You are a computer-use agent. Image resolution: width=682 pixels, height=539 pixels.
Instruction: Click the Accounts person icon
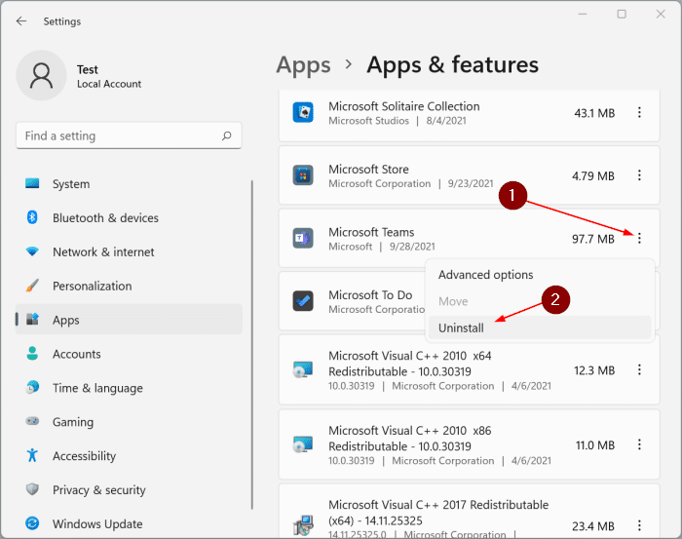click(32, 353)
